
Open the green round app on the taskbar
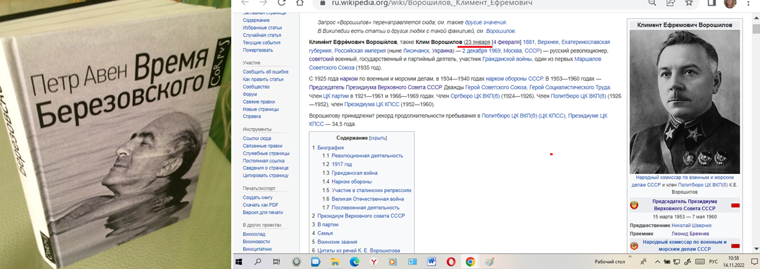click(296, 262)
